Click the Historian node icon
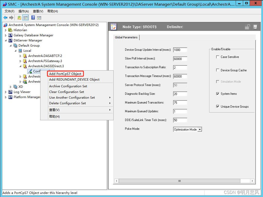The image size is (263, 197). pyautogui.click(x=10, y=30)
